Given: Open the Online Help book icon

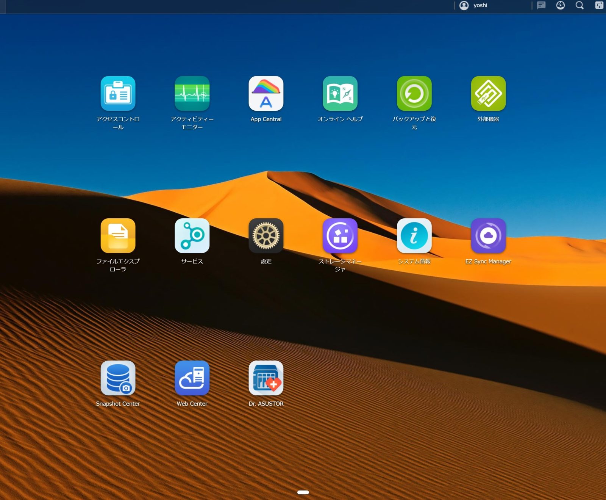Looking at the screenshot, I should point(340,94).
